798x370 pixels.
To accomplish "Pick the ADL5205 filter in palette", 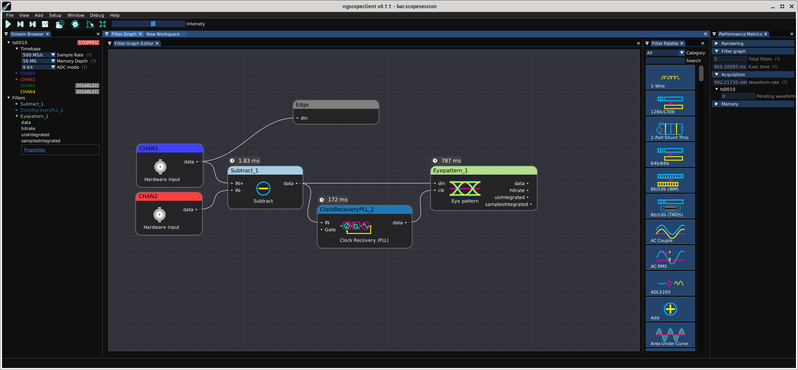I will point(670,283).
